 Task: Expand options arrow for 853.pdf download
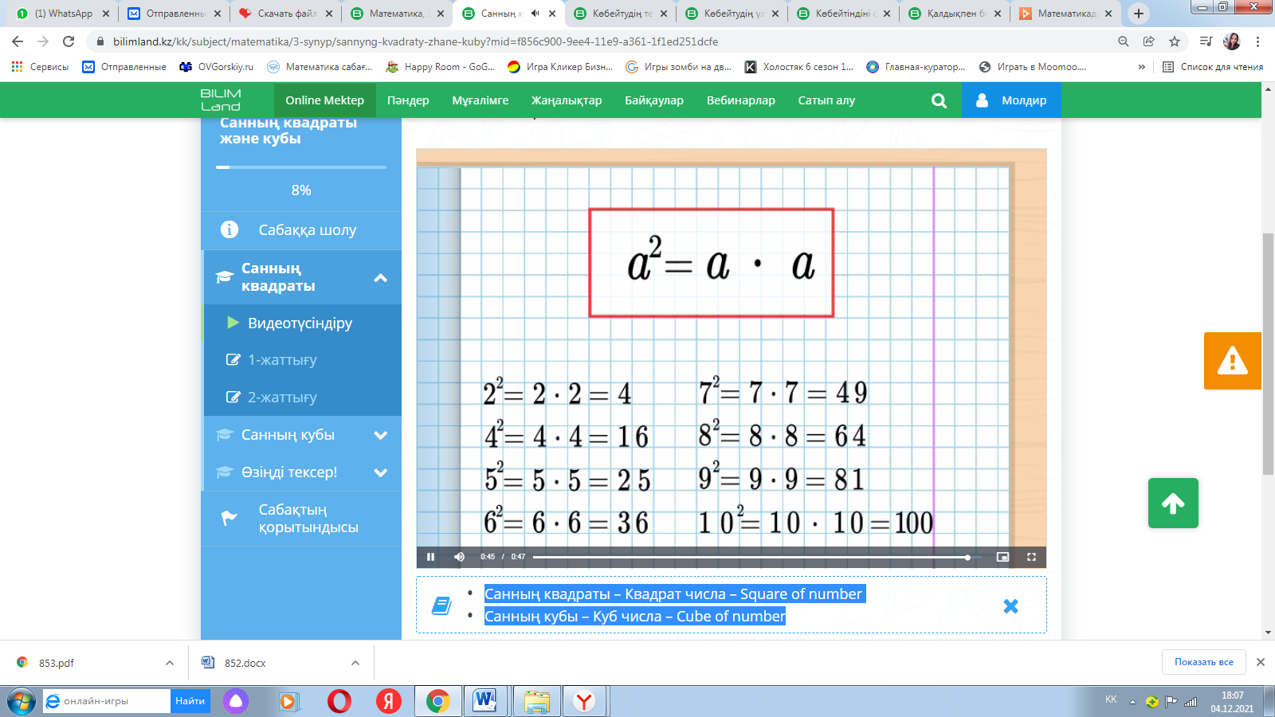[170, 663]
